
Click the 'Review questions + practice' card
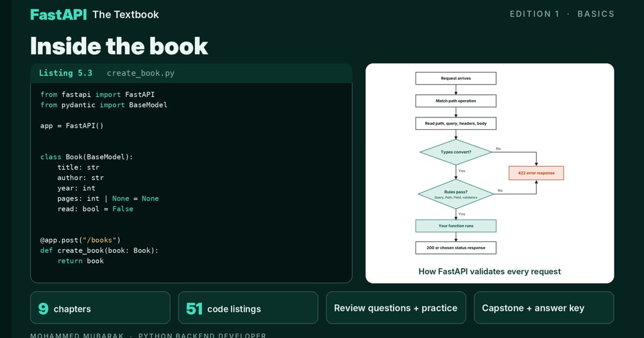tap(396, 308)
